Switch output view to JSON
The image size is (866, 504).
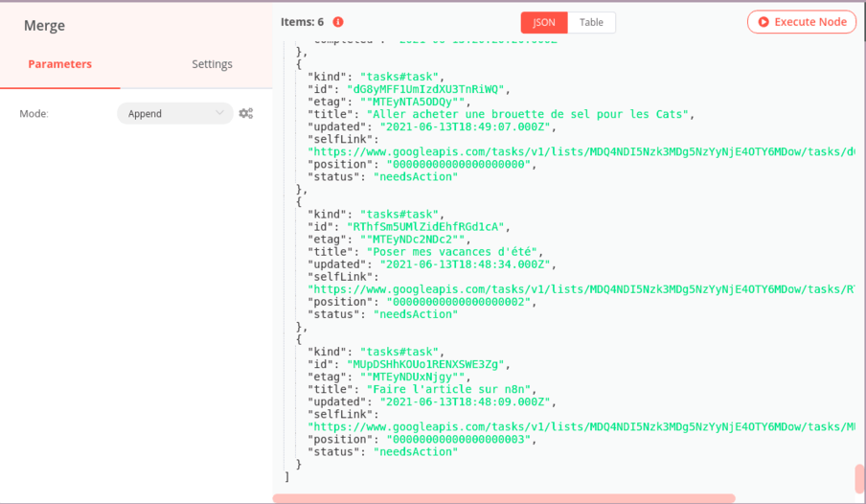[544, 22]
